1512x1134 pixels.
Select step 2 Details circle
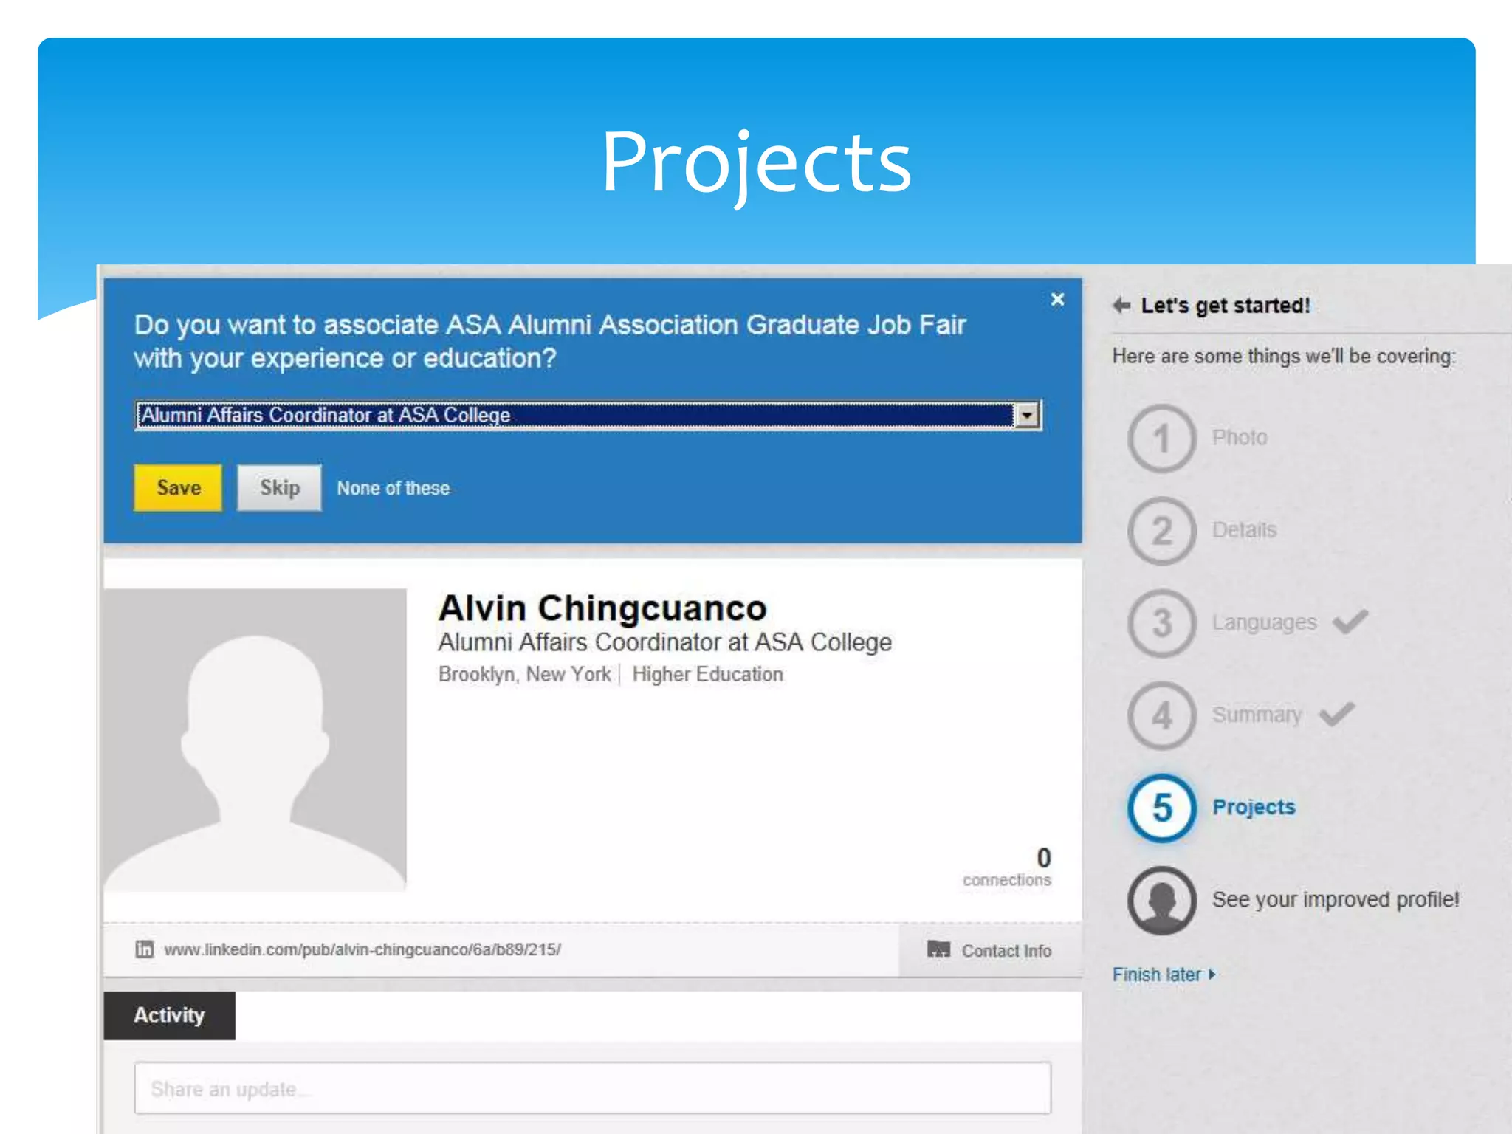[1161, 531]
